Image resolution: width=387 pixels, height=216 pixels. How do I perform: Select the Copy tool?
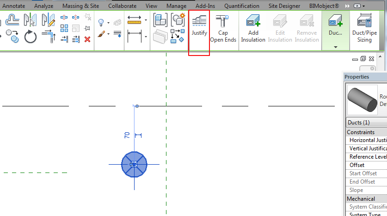tap(12, 37)
